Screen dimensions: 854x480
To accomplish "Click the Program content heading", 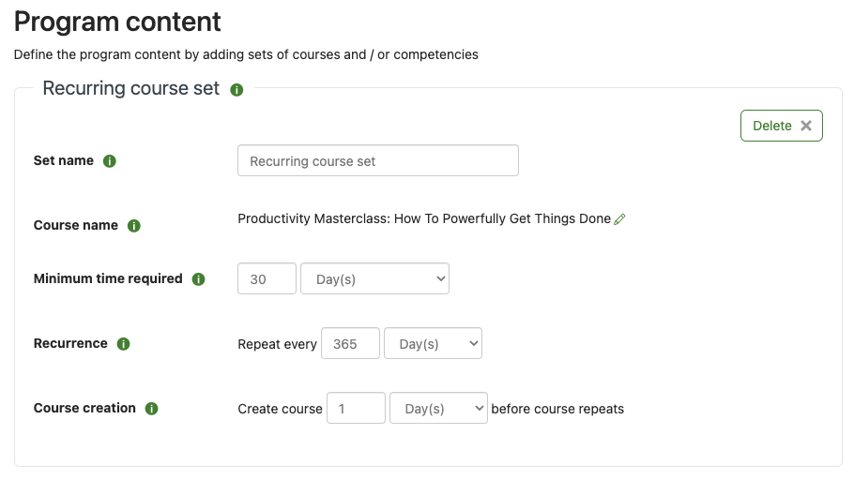I will [x=117, y=22].
